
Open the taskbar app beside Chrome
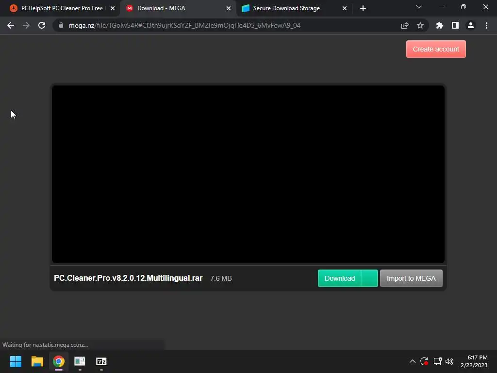(x=80, y=361)
